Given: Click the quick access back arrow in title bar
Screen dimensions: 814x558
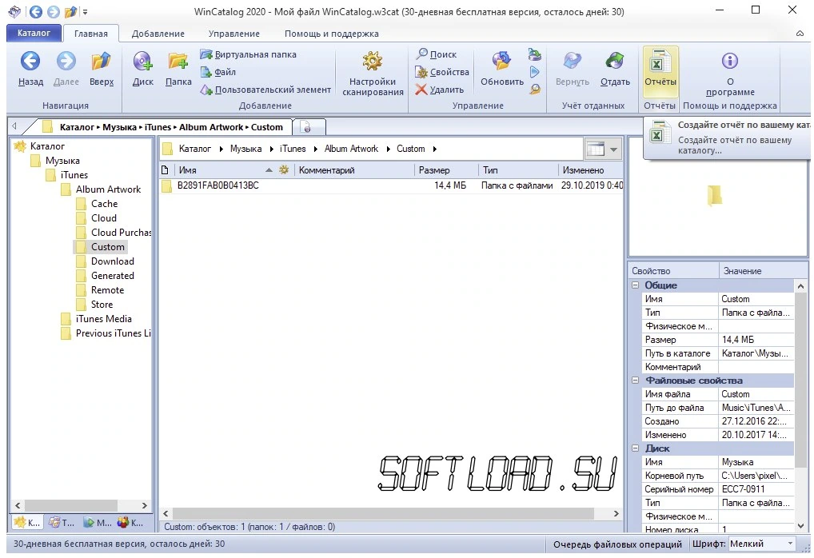Looking at the screenshot, I should point(35,11).
